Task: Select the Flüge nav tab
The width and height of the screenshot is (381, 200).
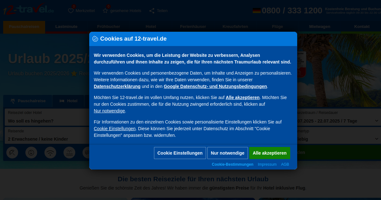Action: (x=277, y=27)
